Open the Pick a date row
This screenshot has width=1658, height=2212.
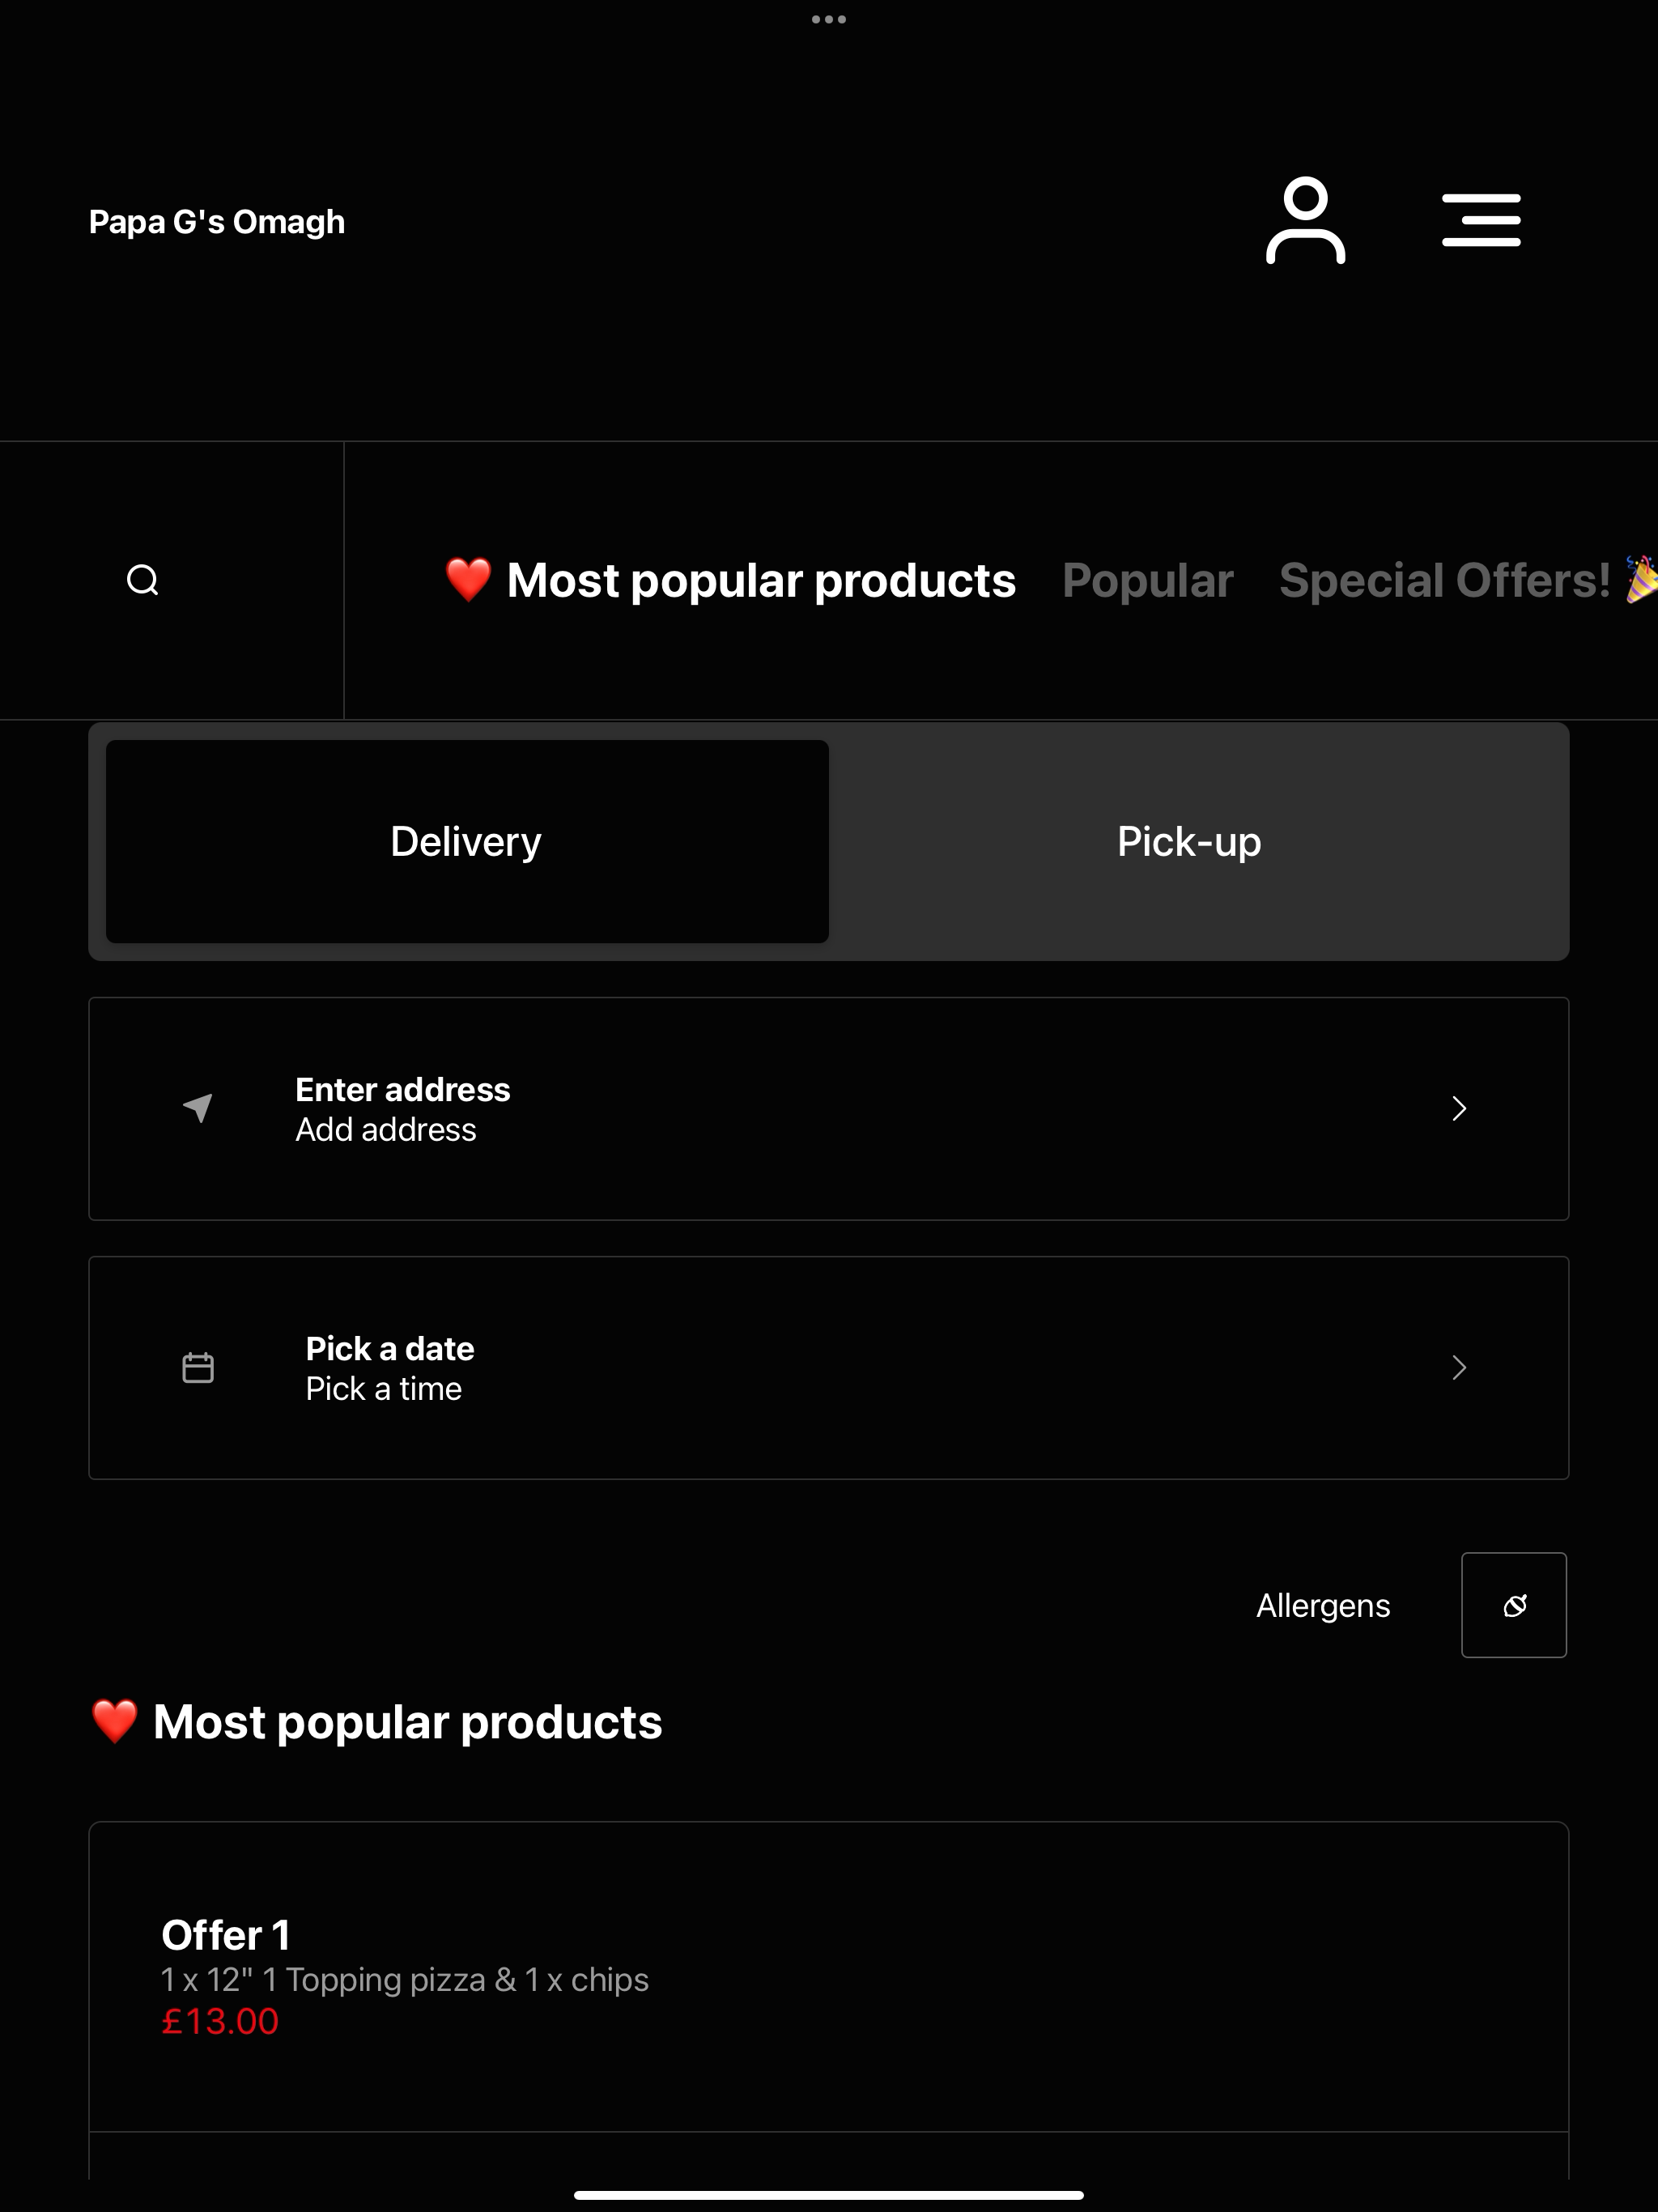pos(829,1367)
